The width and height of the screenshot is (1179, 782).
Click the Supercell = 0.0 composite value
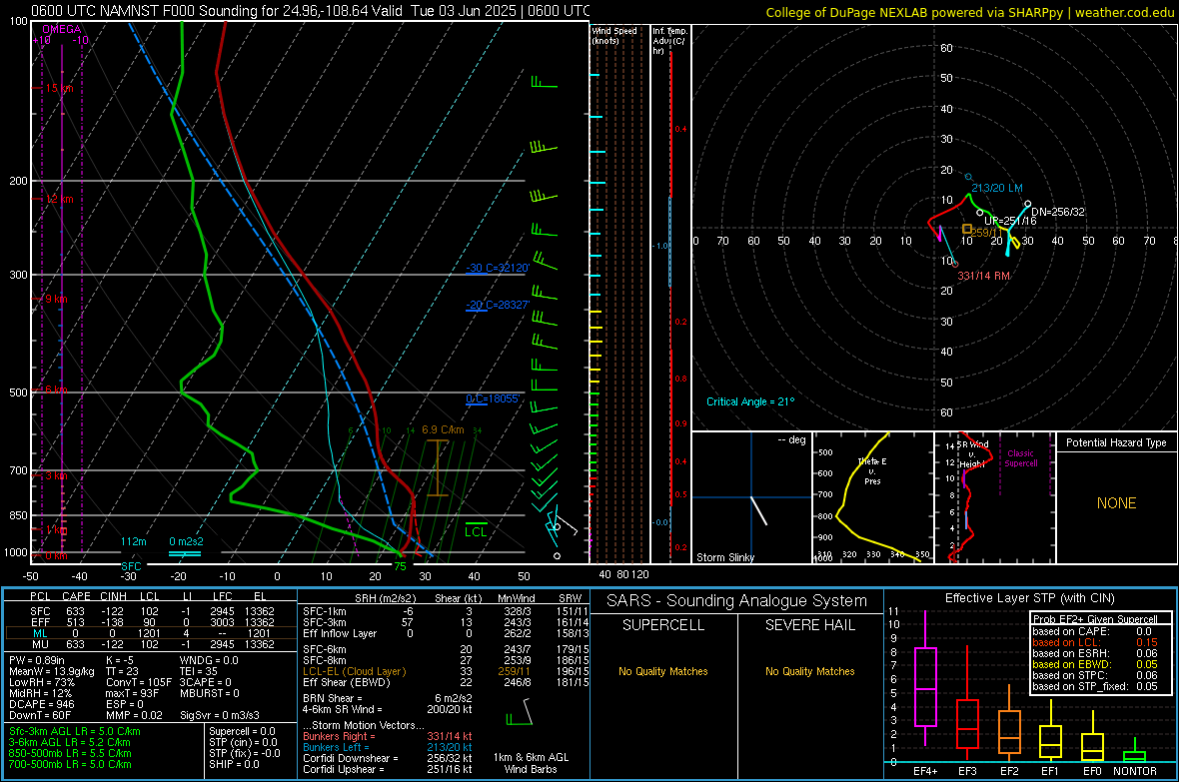(242, 731)
